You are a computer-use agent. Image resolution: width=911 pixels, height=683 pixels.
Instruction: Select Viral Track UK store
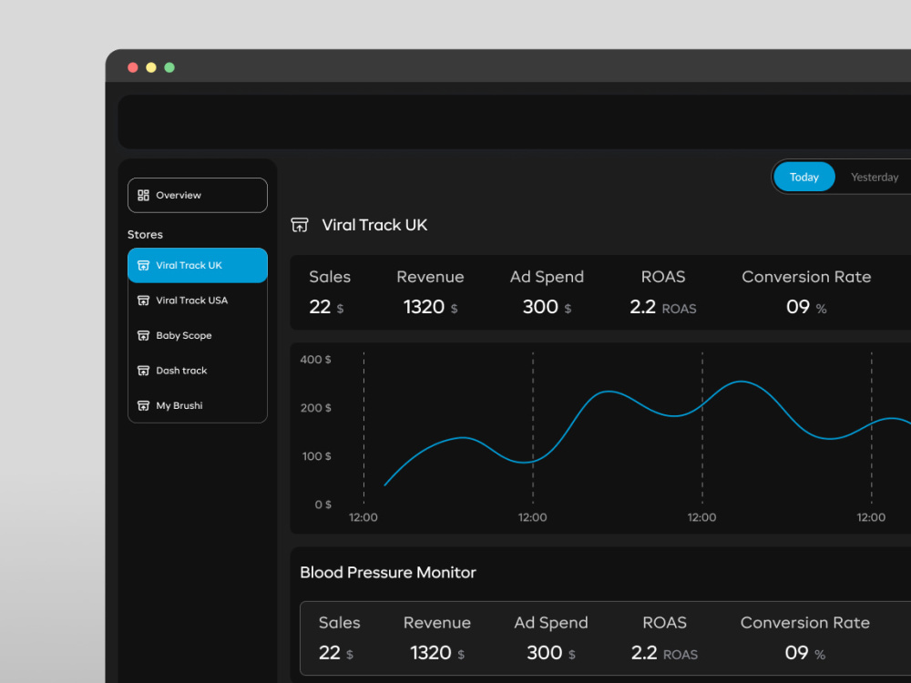pos(198,265)
